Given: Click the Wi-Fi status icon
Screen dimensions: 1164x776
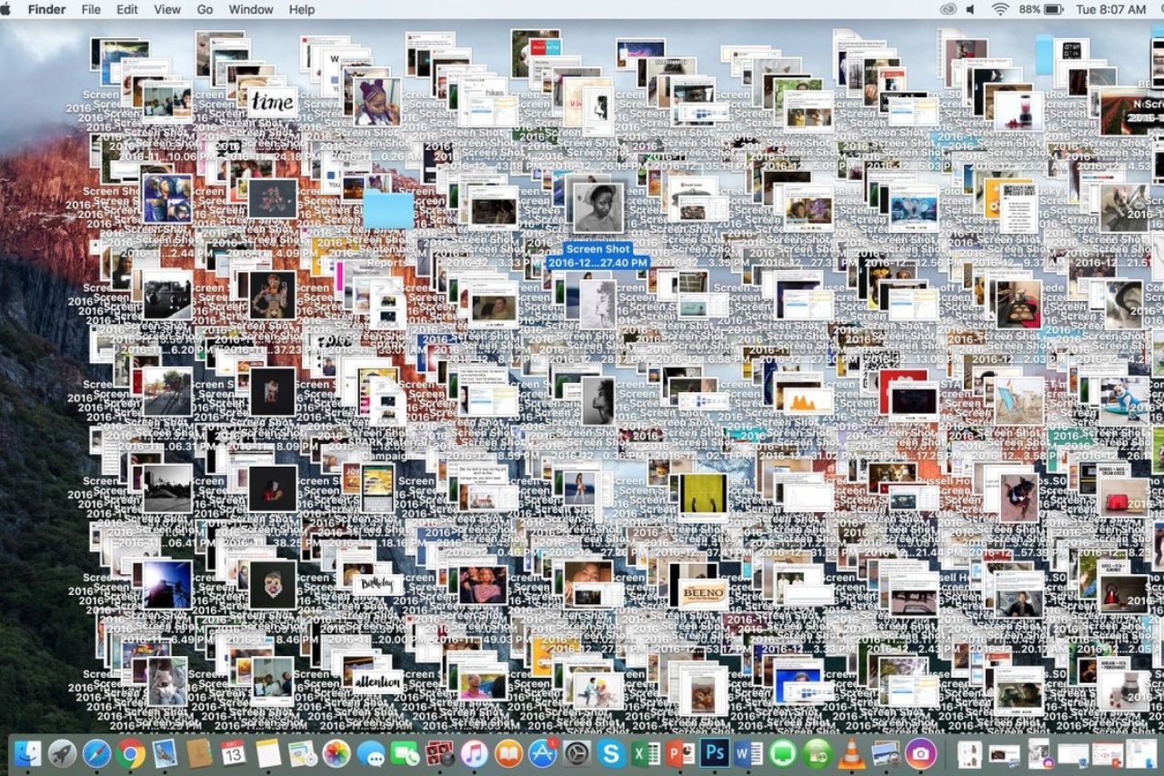Looking at the screenshot, I should 1000,9.
